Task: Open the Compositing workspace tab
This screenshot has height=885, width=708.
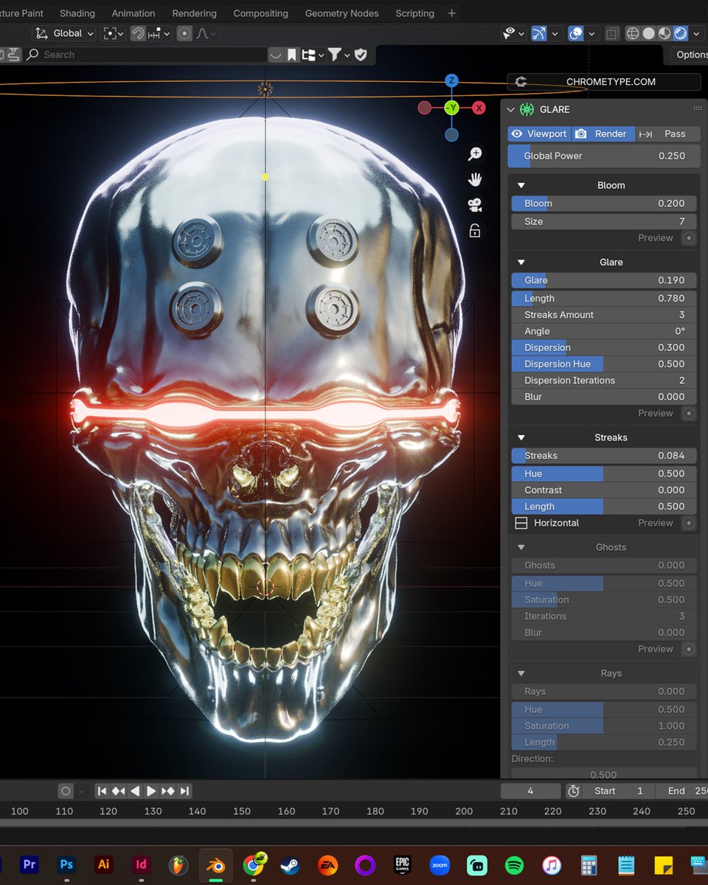Action: pyautogui.click(x=260, y=13)
